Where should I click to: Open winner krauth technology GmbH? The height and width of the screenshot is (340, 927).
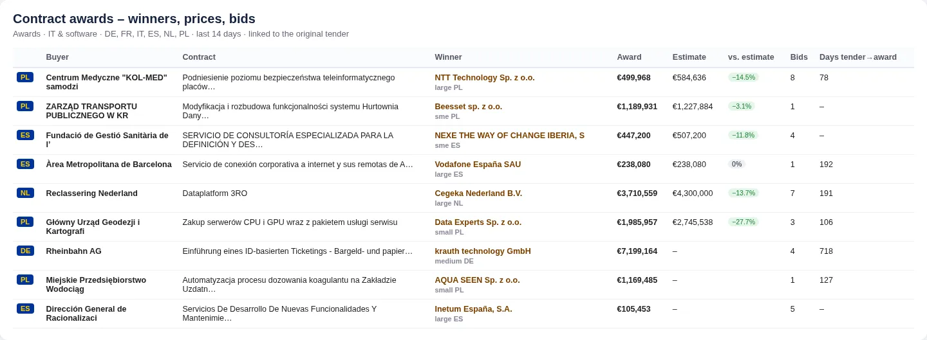pos(483,251)
